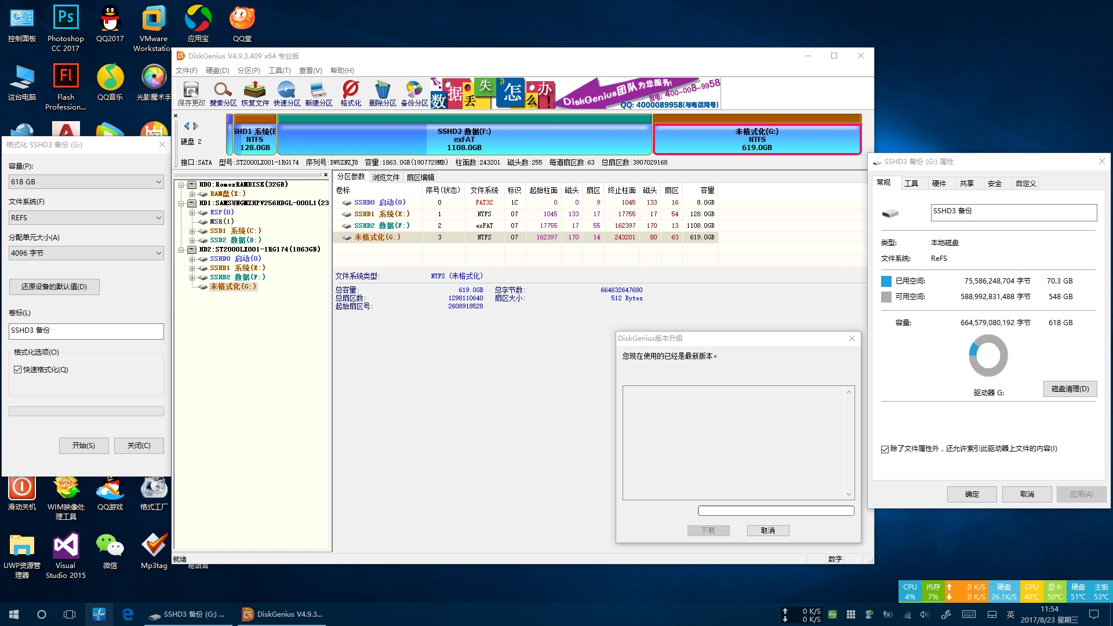Image resolution: width=1113 pixels, height=626 pixels.
Task: Launch Microsoft Edge from taskbar
Action: pos(128,614)
